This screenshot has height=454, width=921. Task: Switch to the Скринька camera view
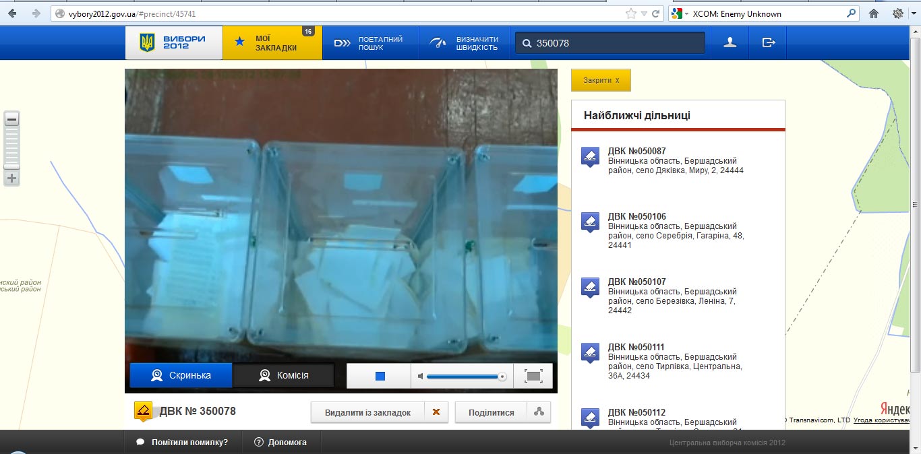[x=181, y=375]
